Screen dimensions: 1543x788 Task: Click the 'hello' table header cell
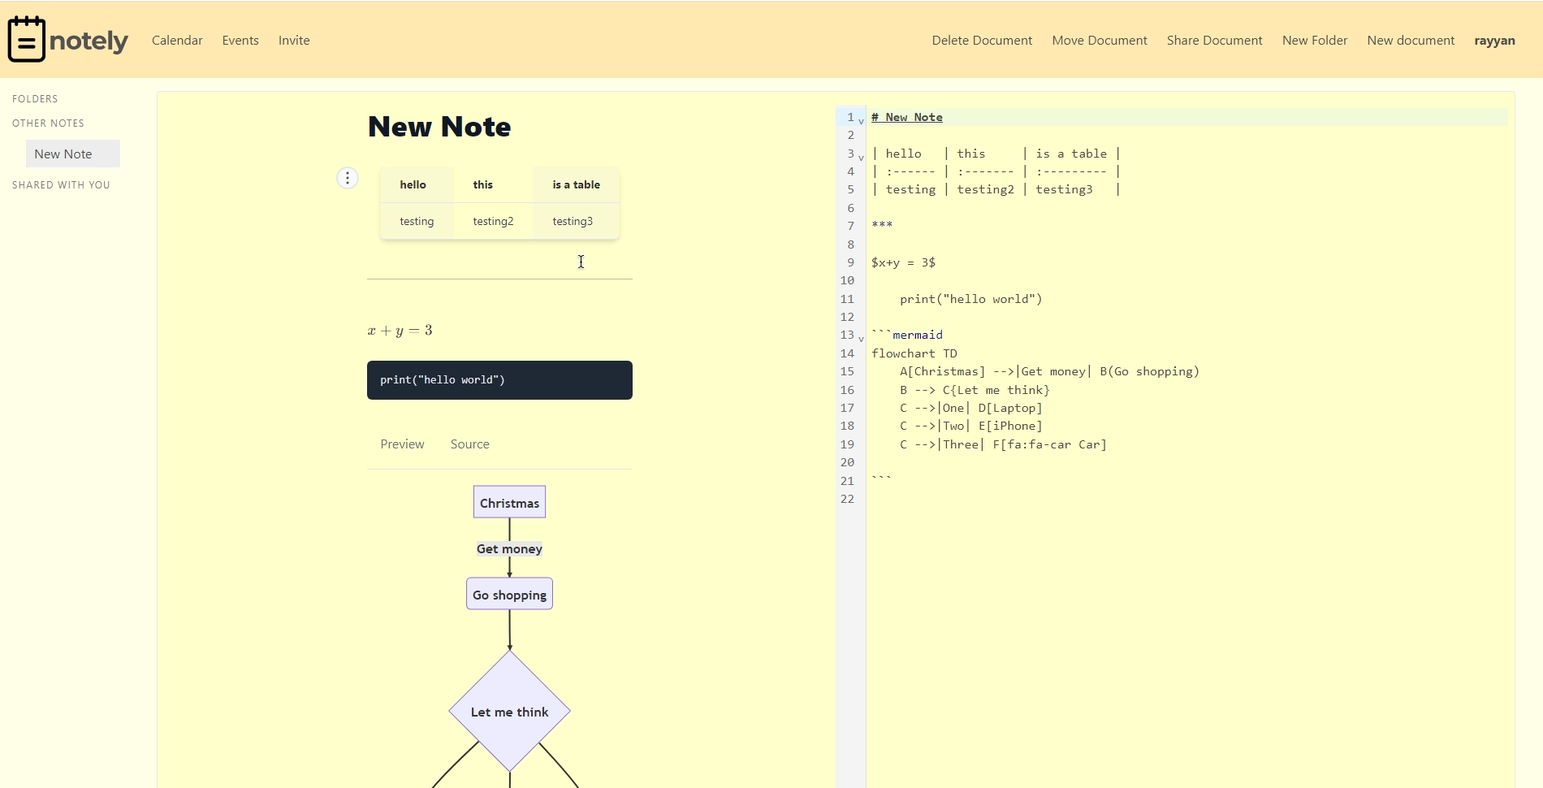coord(417,185)
